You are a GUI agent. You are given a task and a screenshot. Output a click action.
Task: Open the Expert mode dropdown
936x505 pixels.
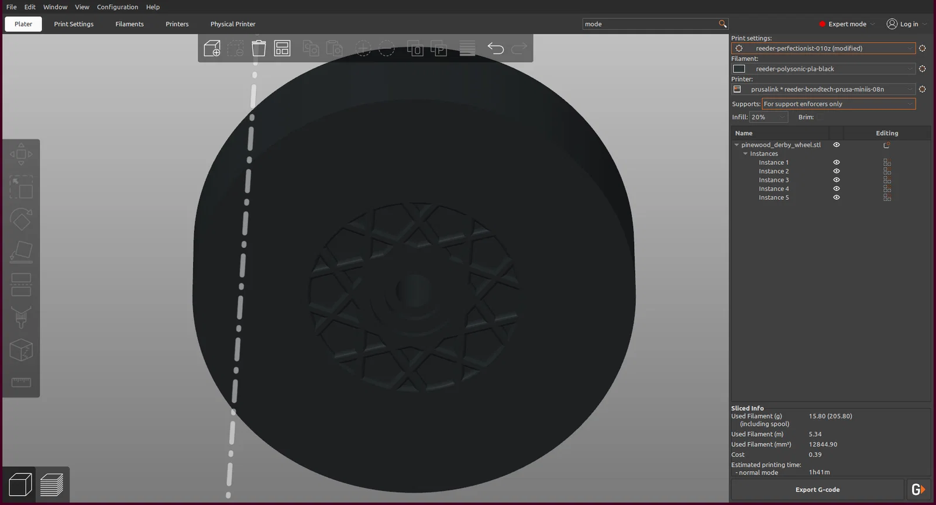pyautogui.click(x=847, y=24)
